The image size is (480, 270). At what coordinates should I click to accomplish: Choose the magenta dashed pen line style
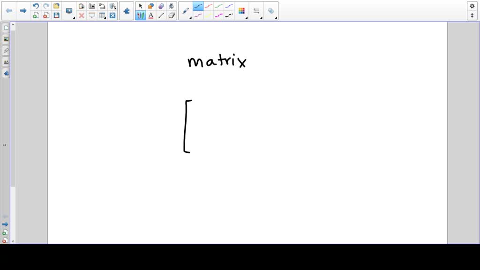point(218,15)
